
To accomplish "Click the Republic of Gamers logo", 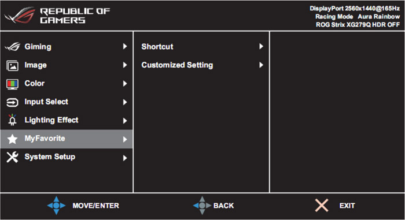I will [57, 16].
